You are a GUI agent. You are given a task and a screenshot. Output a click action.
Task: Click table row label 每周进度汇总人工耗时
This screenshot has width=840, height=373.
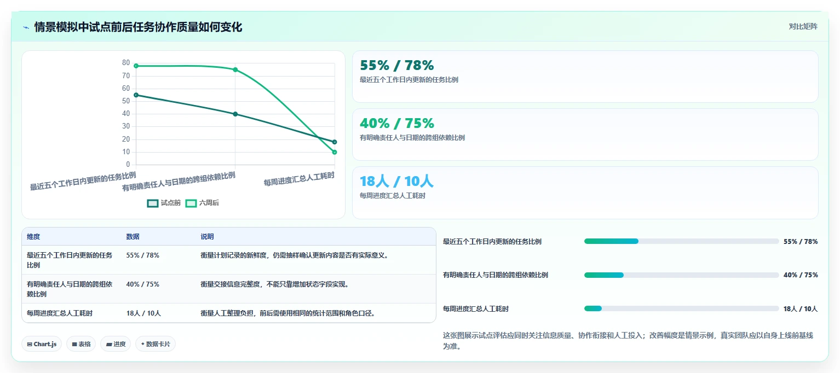pyautogui.click(x=60, y=313)
